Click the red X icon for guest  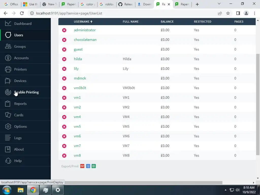point(64,50)
